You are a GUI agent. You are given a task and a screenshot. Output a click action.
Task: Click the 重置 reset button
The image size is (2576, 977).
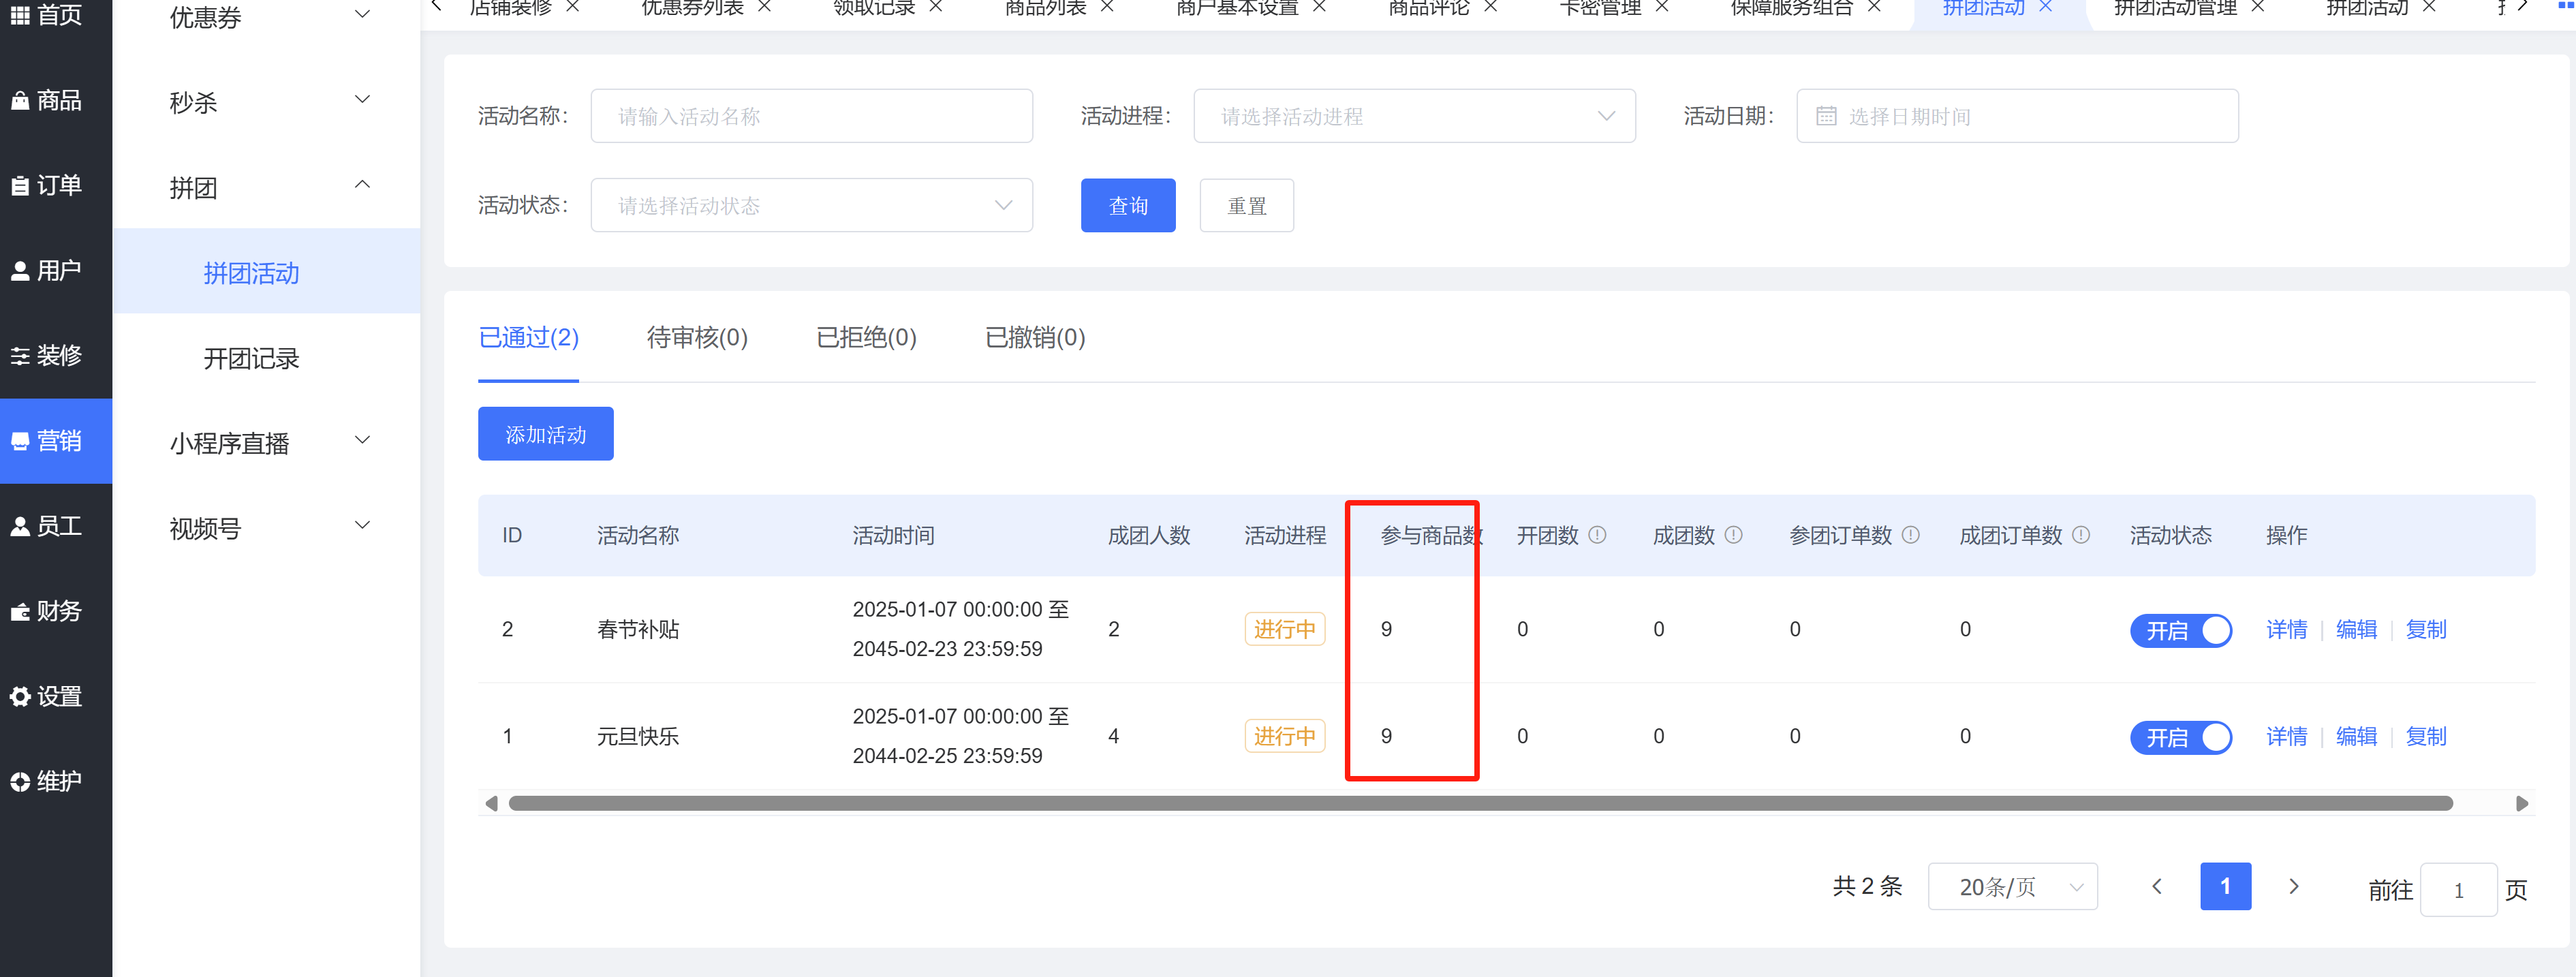[x=1246, y=205]
